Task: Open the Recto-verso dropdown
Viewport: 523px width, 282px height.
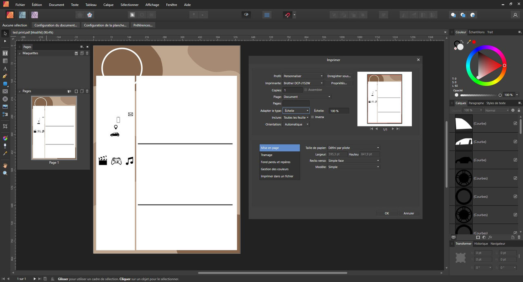Action: click(x=353, y=161)
